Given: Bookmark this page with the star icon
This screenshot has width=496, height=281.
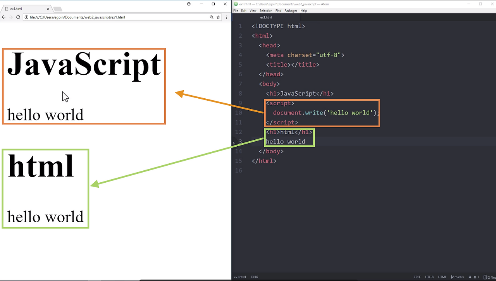Looking at the screenshot, I should point(218,17).
